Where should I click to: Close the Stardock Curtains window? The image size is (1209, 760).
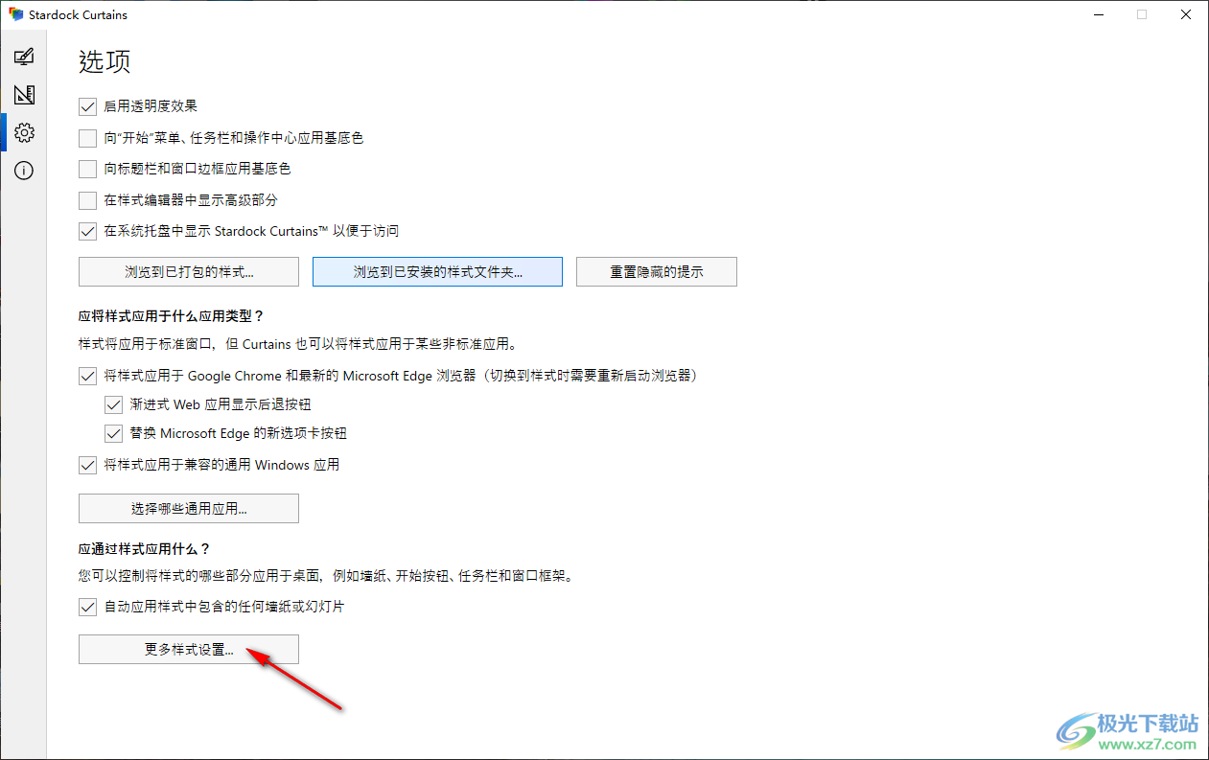[1186, 14]
